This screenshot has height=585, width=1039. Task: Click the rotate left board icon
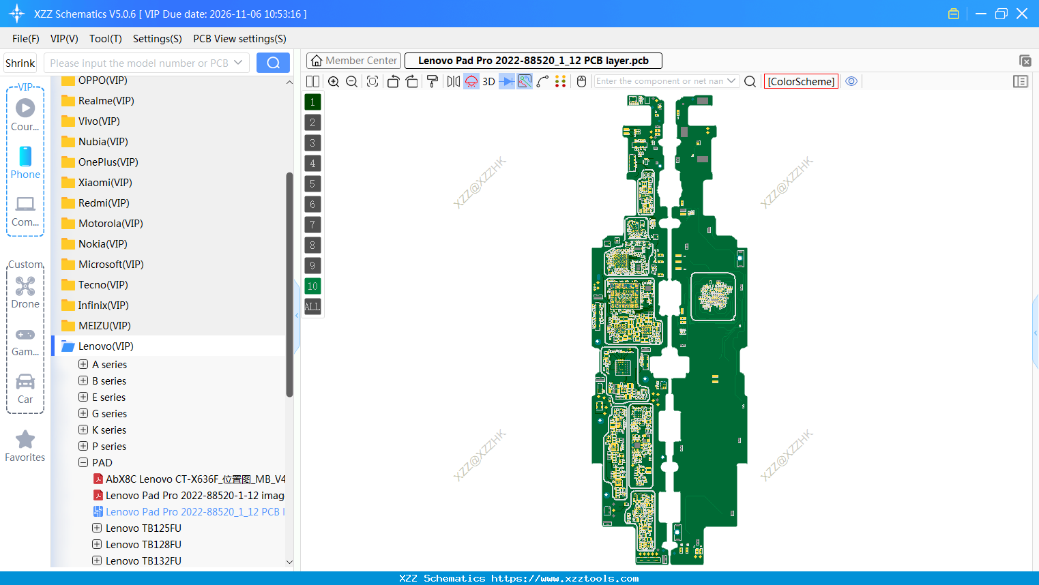(x=393, y=81)
